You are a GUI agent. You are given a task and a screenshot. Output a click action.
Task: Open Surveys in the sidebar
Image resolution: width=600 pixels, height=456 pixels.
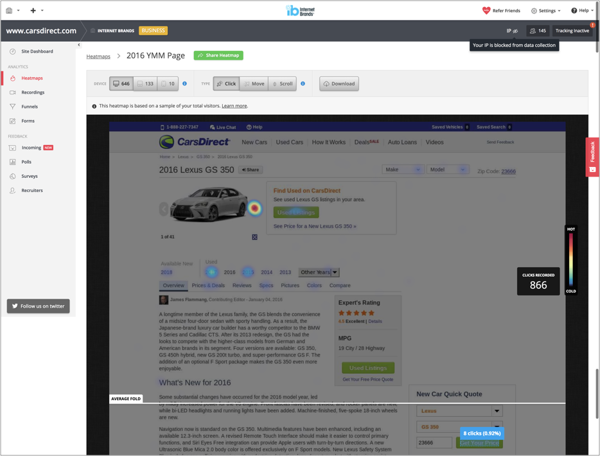30,176
